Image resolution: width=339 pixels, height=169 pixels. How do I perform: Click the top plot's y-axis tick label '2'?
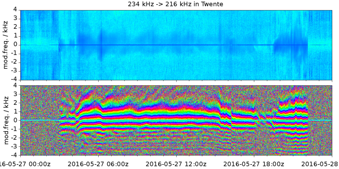(16, 27)
